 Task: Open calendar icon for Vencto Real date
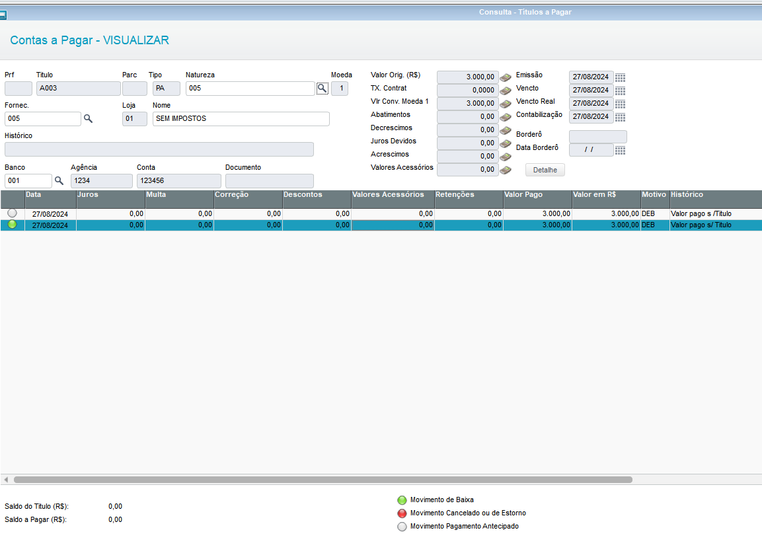pos(620,104)
